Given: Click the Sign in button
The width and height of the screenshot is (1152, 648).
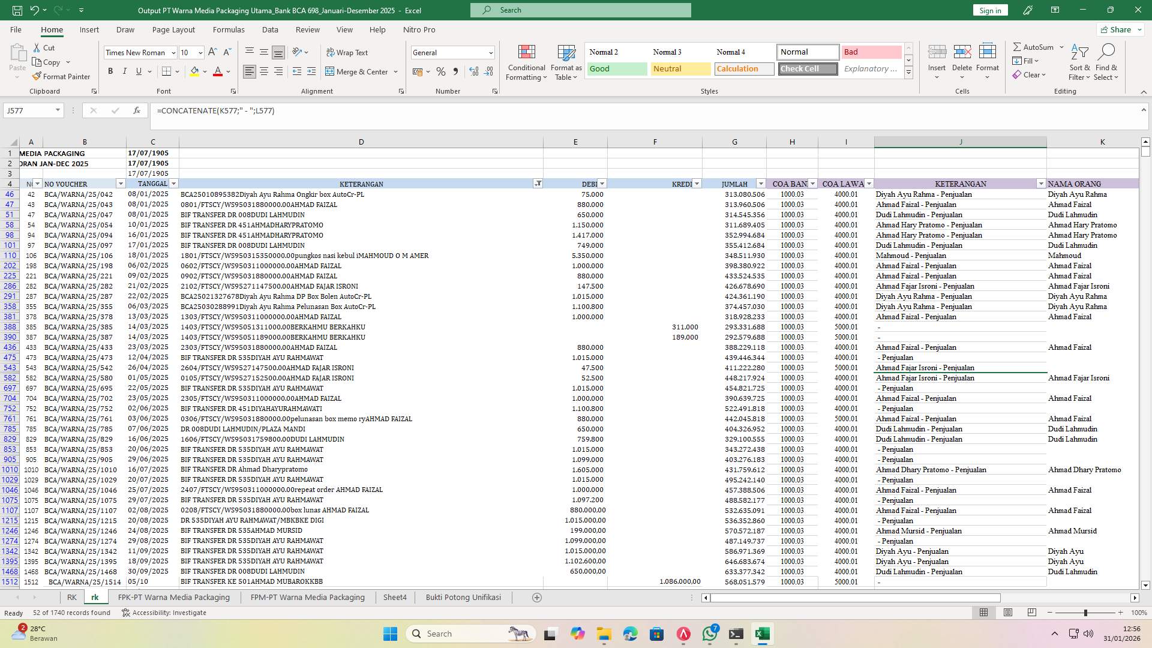Looking at the screenshot, I should [989, 10].
